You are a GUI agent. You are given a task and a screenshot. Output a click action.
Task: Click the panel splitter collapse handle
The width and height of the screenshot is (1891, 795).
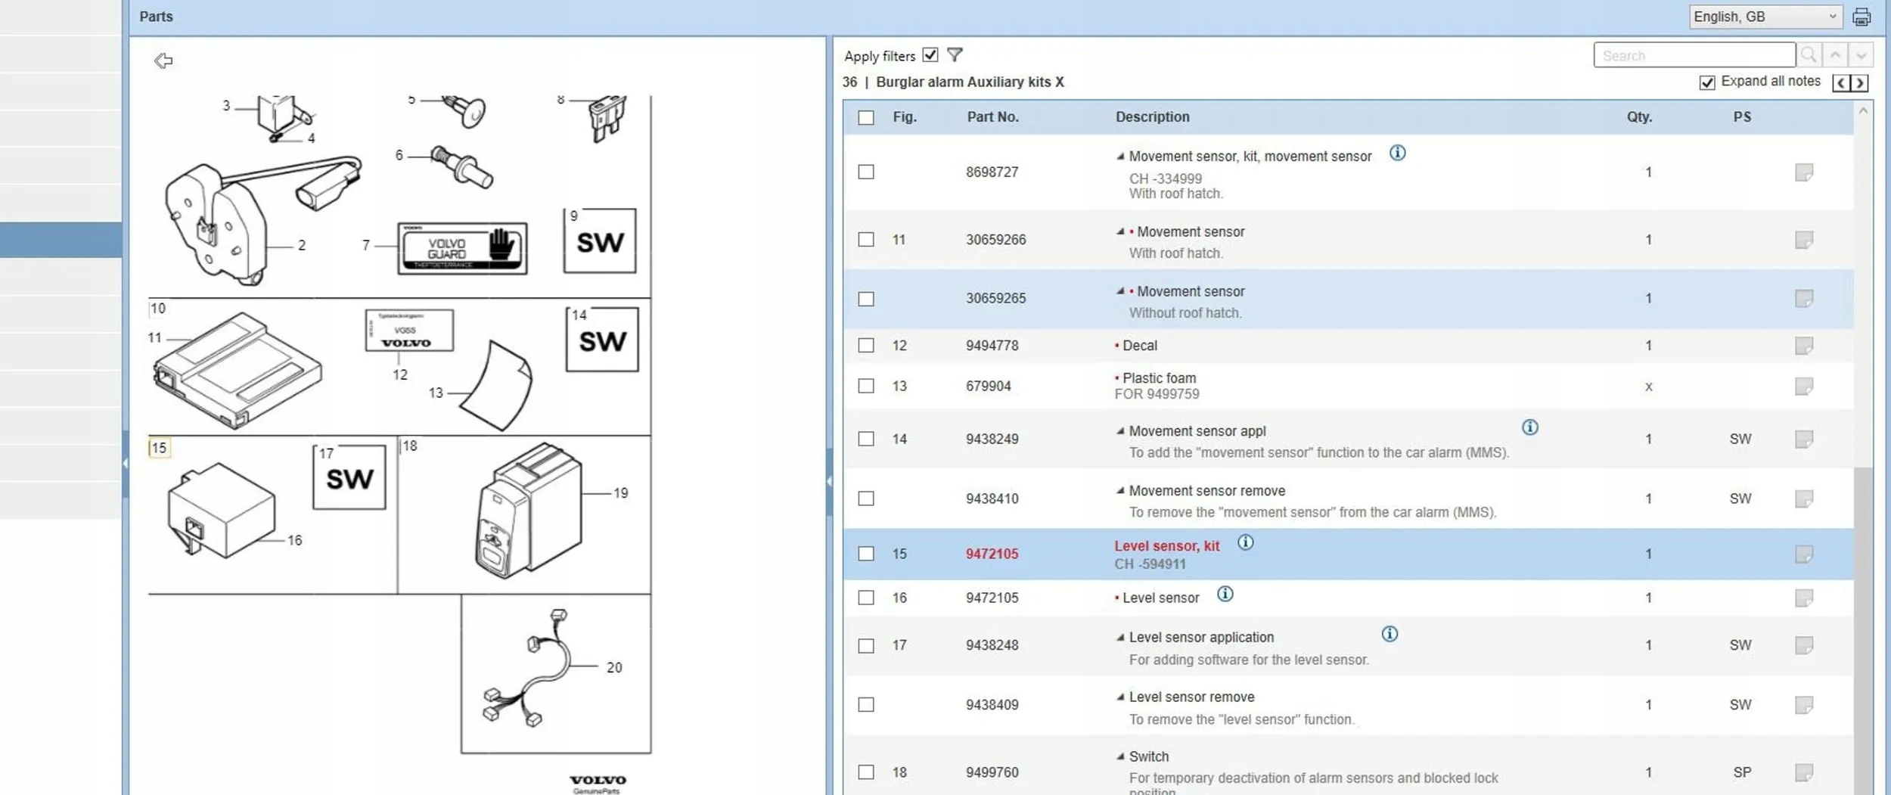coord(829,481)
